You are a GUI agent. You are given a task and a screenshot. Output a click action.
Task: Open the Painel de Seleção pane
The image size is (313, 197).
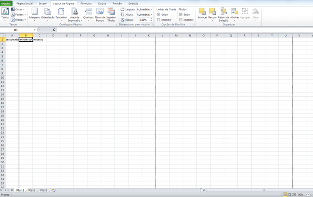[224, 14]
